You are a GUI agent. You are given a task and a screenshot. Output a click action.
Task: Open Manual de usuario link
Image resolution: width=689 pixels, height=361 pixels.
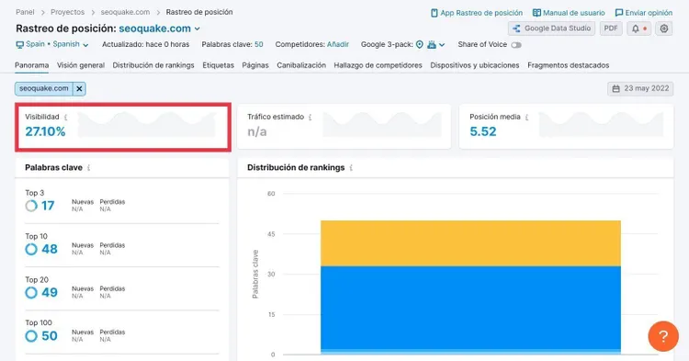pos(569,13)
